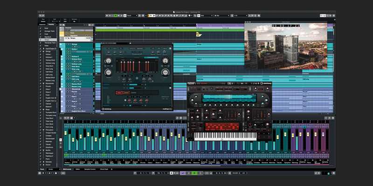Toggle the purple Cycle button in the transport
Viewport: 373px width, 186px height.
click(183, 173)
